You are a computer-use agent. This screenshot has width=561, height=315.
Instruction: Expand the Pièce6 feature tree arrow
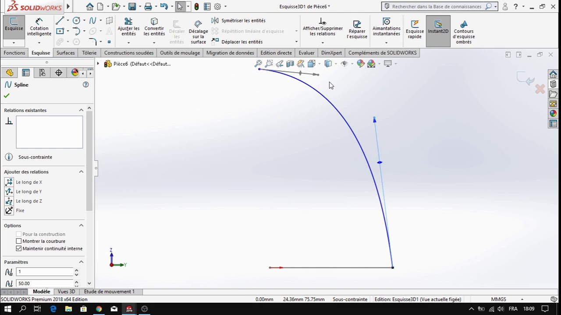[x=98, y=64]
